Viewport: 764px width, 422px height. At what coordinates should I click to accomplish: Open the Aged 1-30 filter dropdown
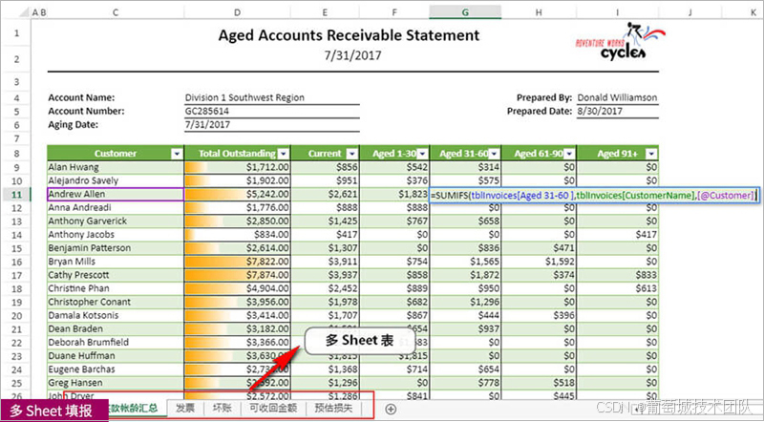(422, 154)
